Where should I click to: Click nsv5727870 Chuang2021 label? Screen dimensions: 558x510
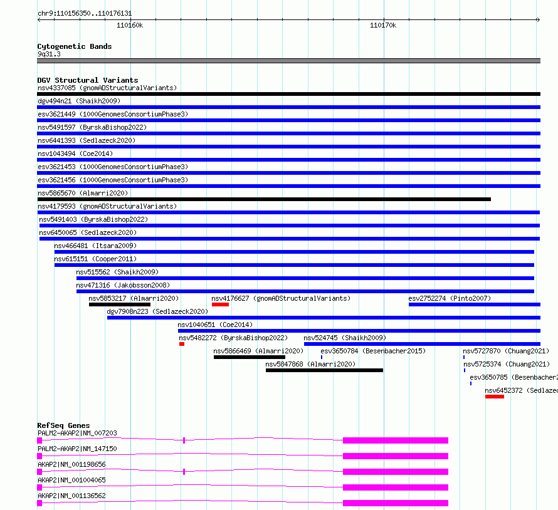pyautogui.click(x=506, y=351)
